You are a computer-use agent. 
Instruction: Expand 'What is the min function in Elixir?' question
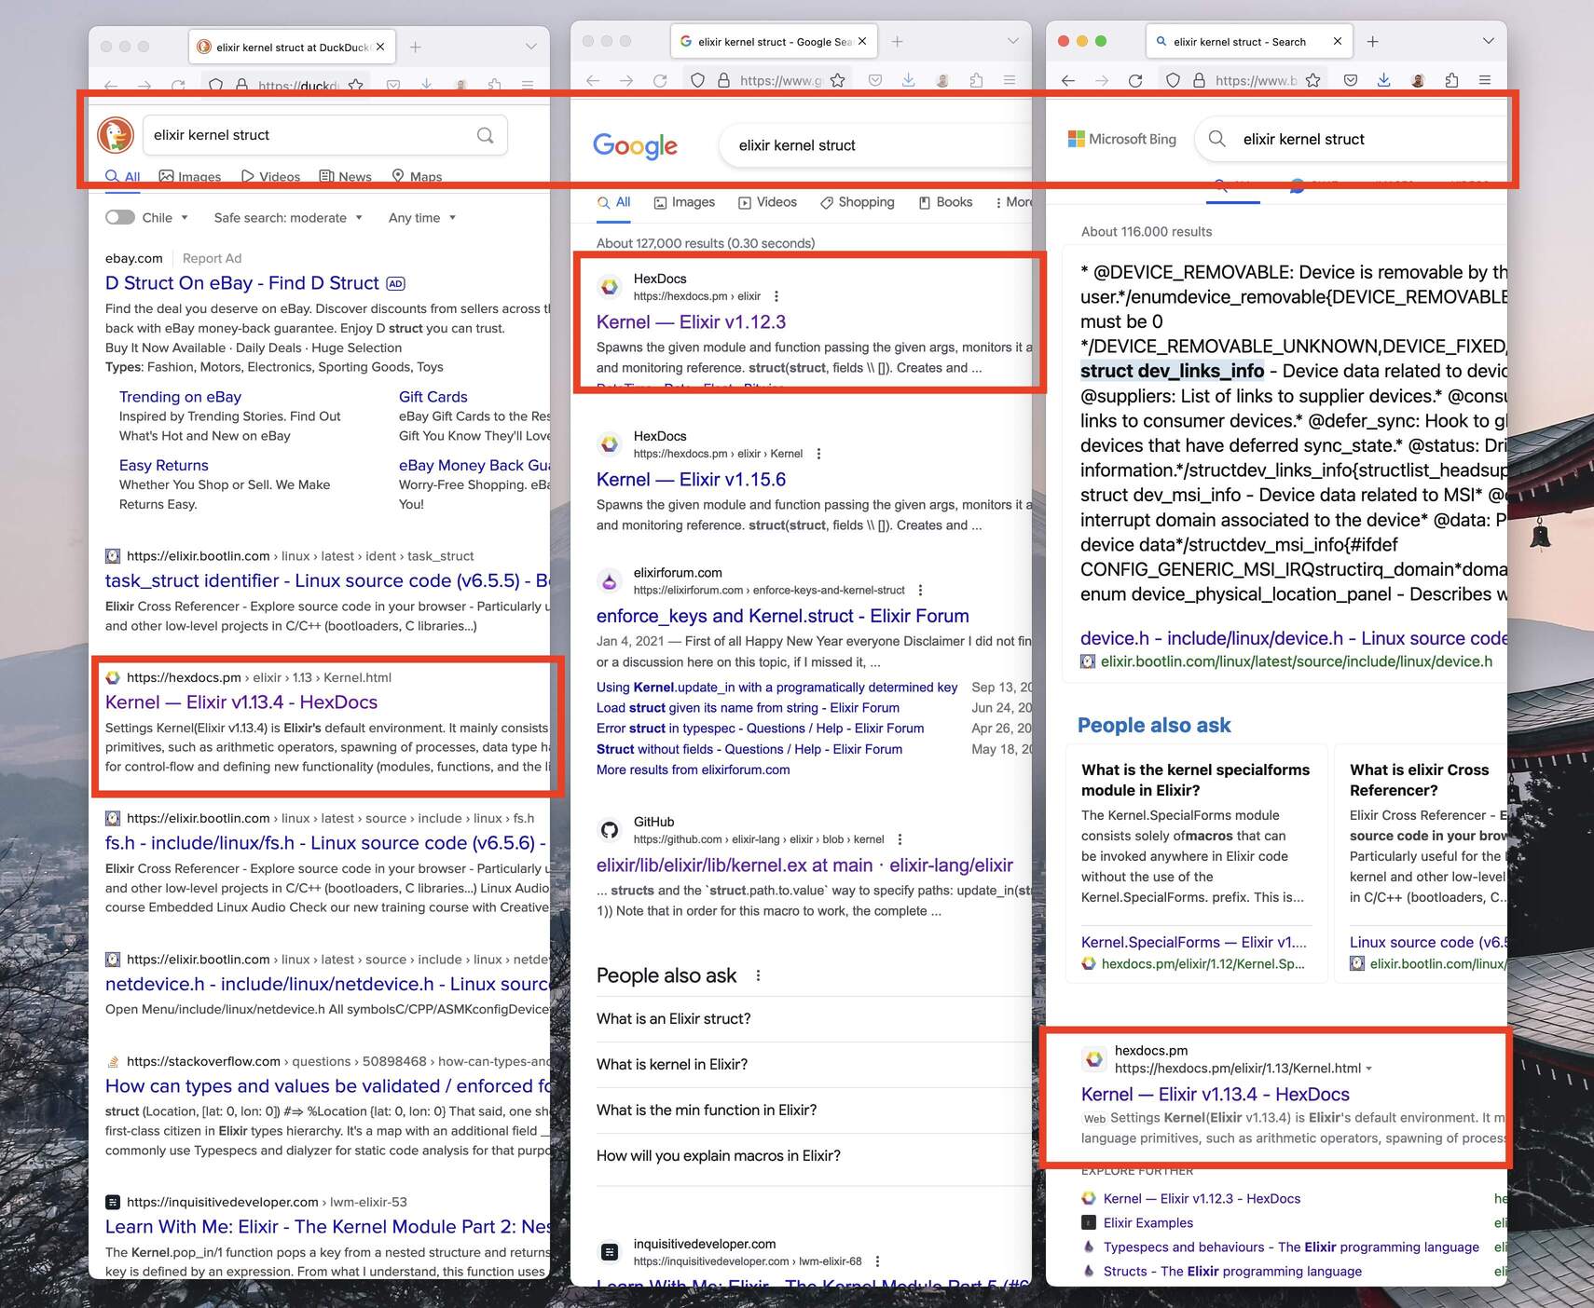[x=813, y=1110]
